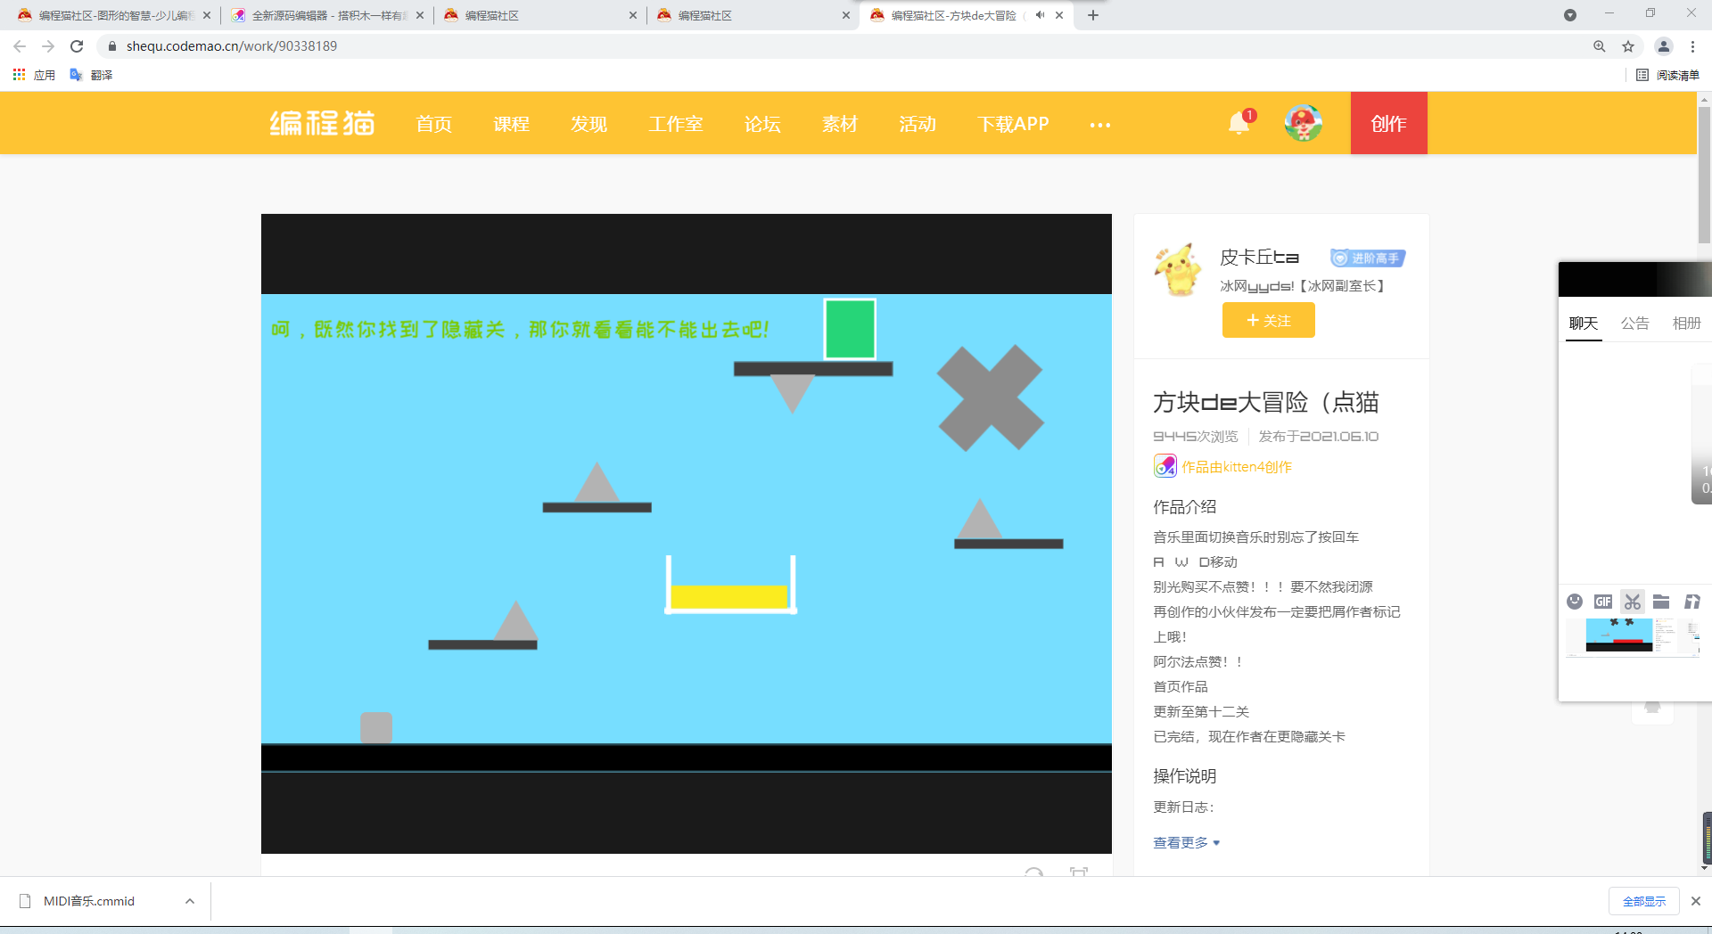Open downloaded file MIDI音乐.cmmid

click(x=89, y=901)
